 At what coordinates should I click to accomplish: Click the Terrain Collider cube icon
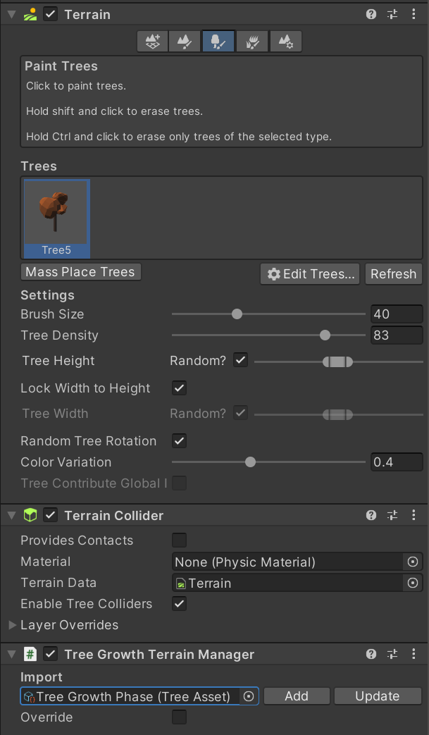[x=30, y=516]
